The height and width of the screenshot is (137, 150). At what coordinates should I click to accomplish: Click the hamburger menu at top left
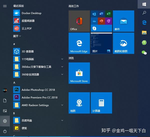pyautogui.click(x=5, y=6)
